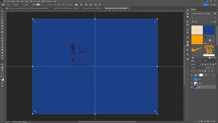Screen dimensions: 218x123
Task: Click the fill color swatch in options bar
Action: [30, 4]
